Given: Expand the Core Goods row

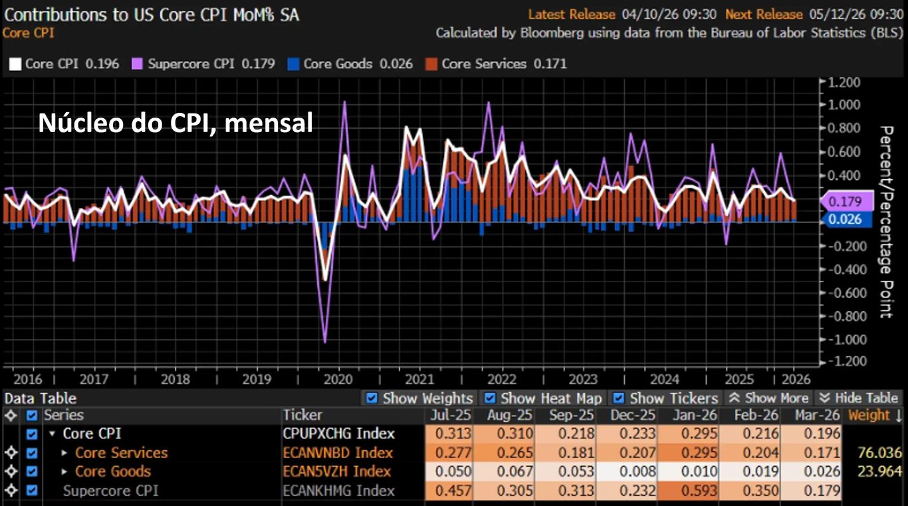Looking at the screenshot, I should pyautogui.click(x=64, y=472).
